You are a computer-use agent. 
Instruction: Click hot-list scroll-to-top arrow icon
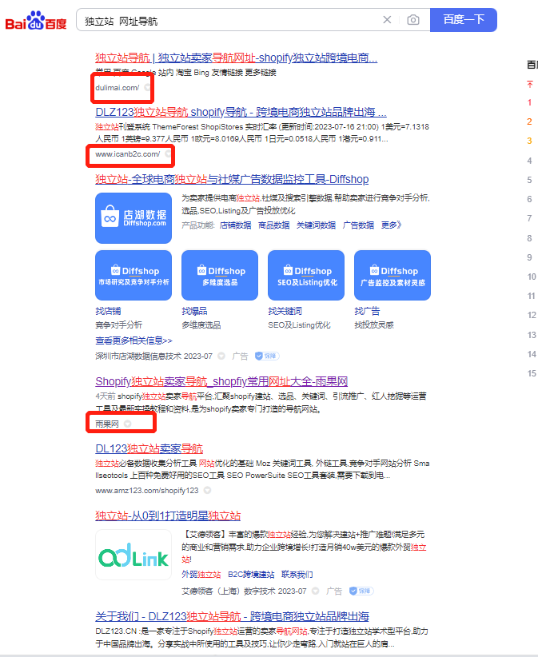tap(530, 84)
